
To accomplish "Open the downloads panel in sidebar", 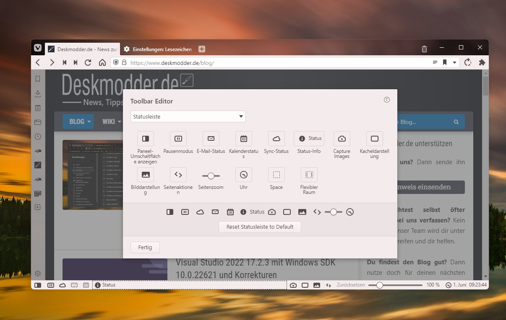I will pos(38,93).
